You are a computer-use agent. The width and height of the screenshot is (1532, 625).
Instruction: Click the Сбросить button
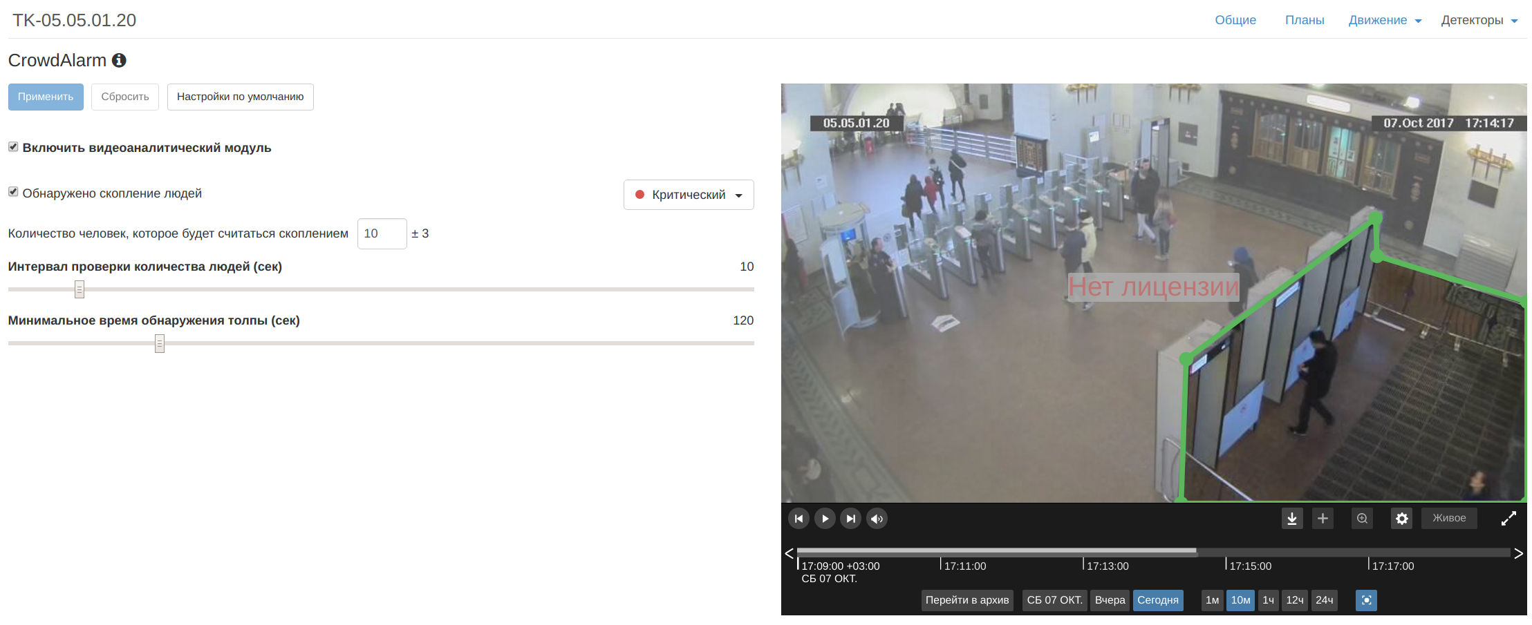click(125, 97)
